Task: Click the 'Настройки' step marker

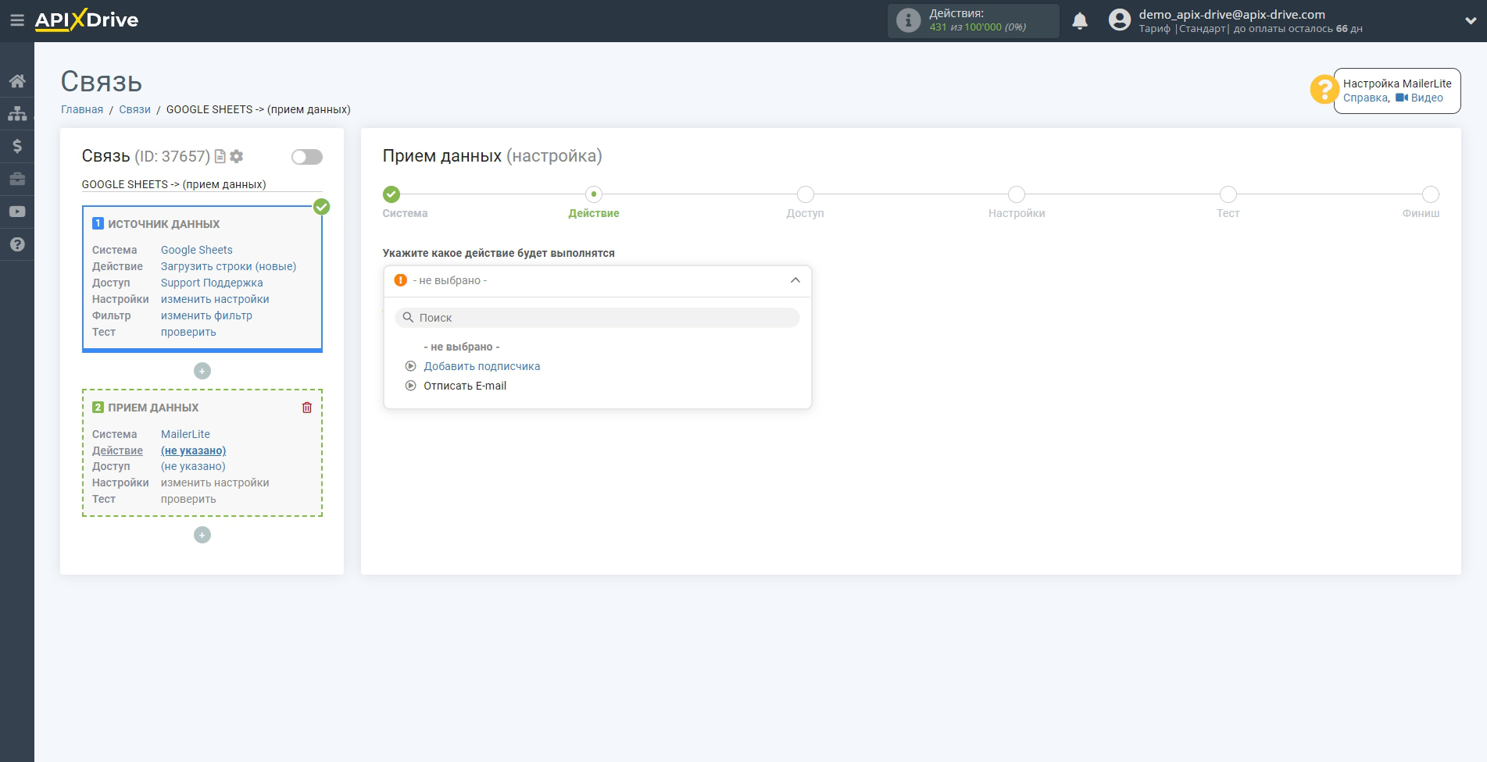Action: [1017, 194]
